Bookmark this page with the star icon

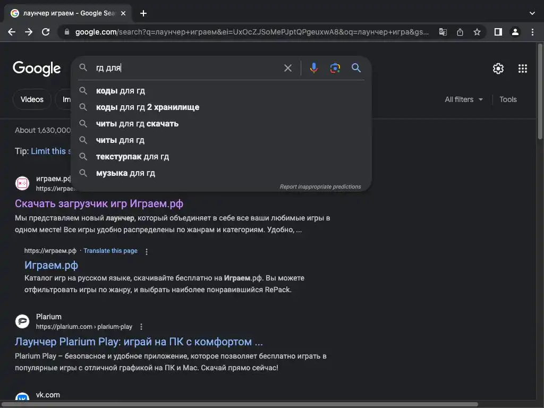477,32
